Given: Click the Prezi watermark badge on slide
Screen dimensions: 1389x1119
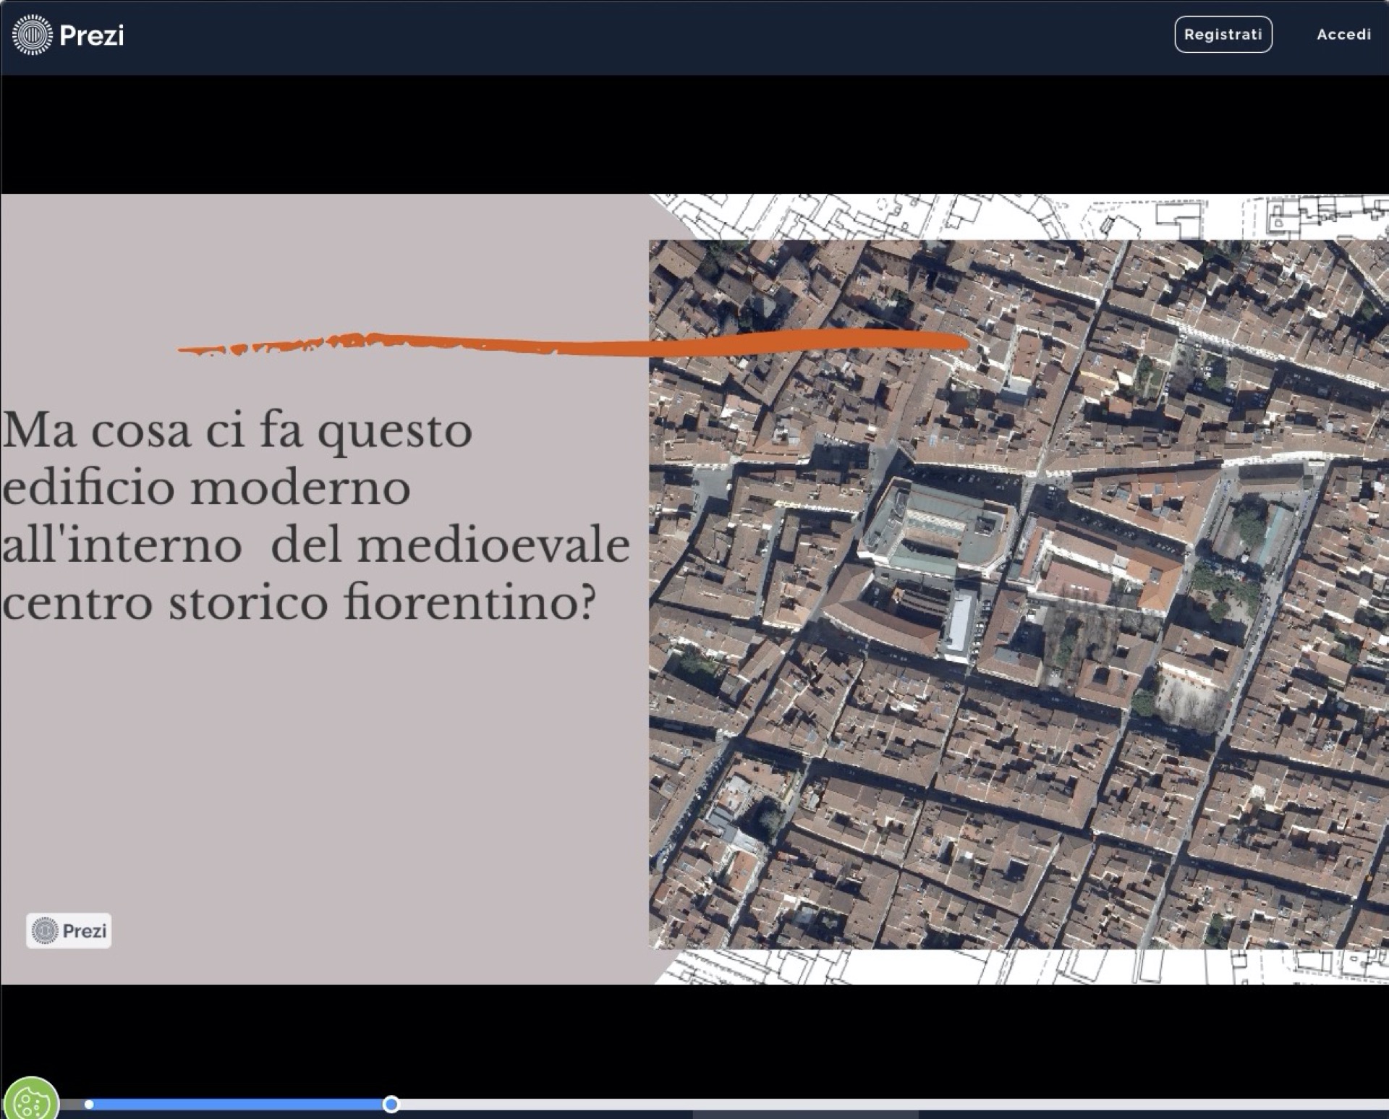Looking at the screenshot, I should 69,930.
